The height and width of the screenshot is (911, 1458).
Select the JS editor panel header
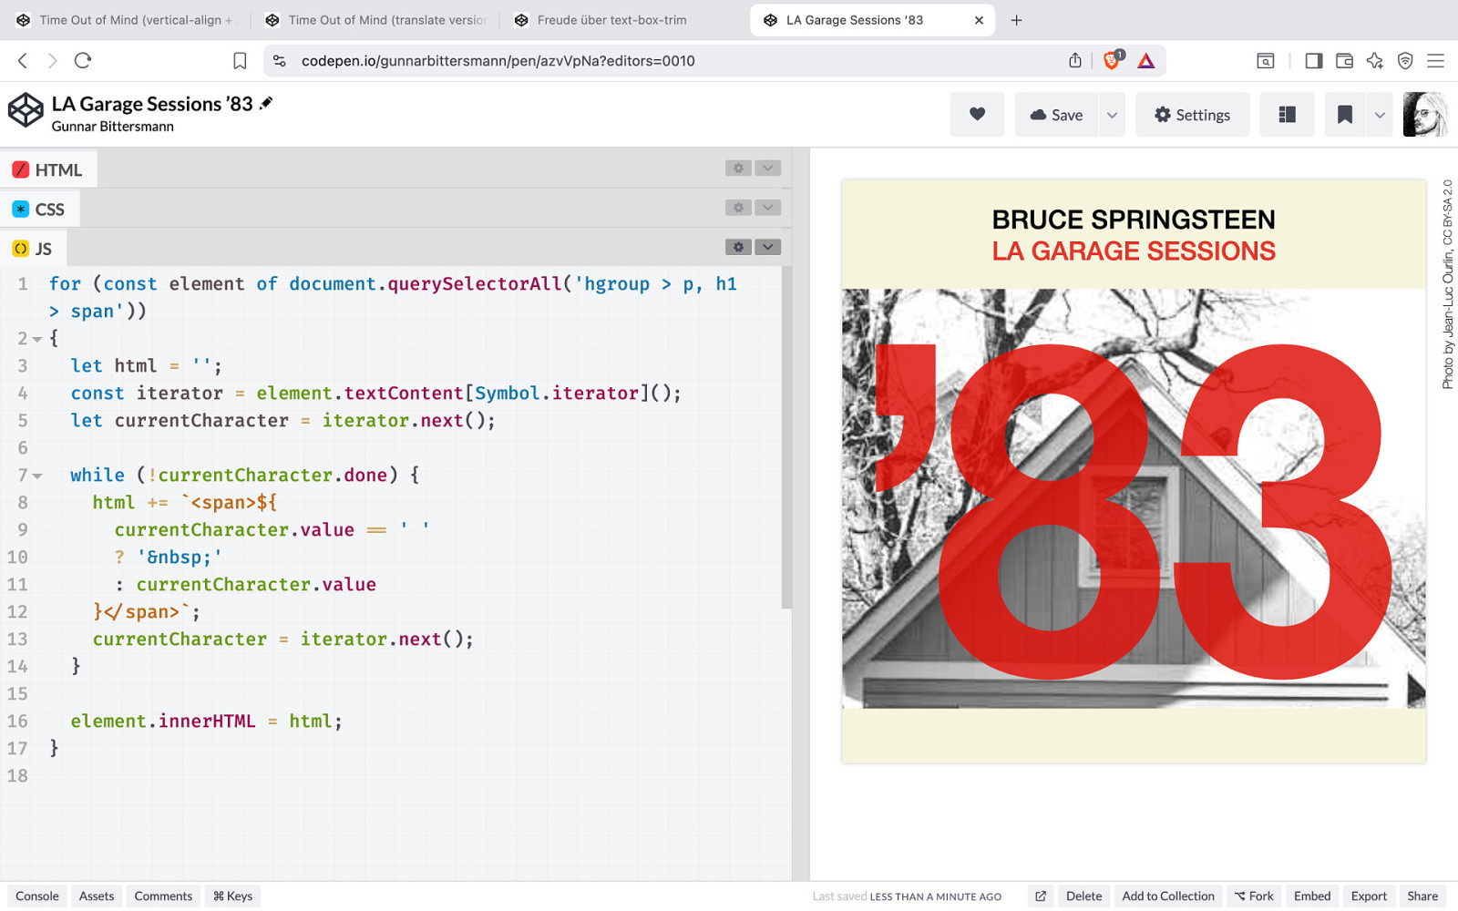pyautogui.click(x=33, y=249)
